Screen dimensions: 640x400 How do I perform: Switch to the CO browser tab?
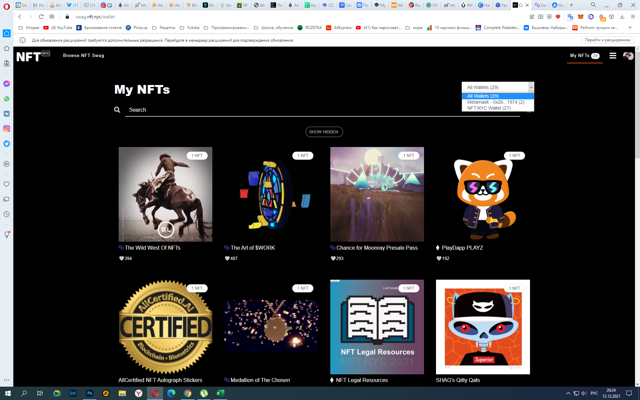[328, 5]
